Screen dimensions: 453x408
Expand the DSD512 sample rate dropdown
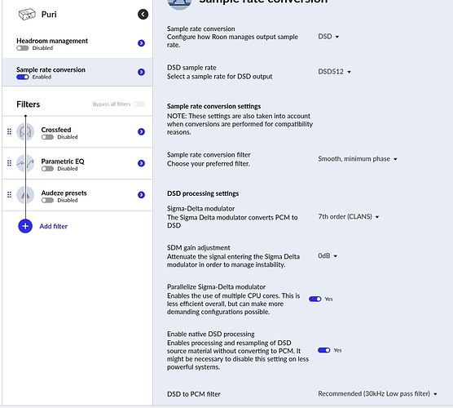pos(335,72)
